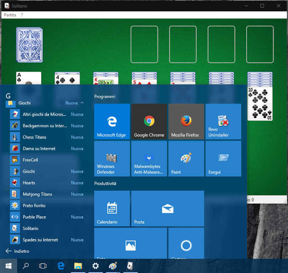Draw a card from the stock deck

tap(29, 45)
